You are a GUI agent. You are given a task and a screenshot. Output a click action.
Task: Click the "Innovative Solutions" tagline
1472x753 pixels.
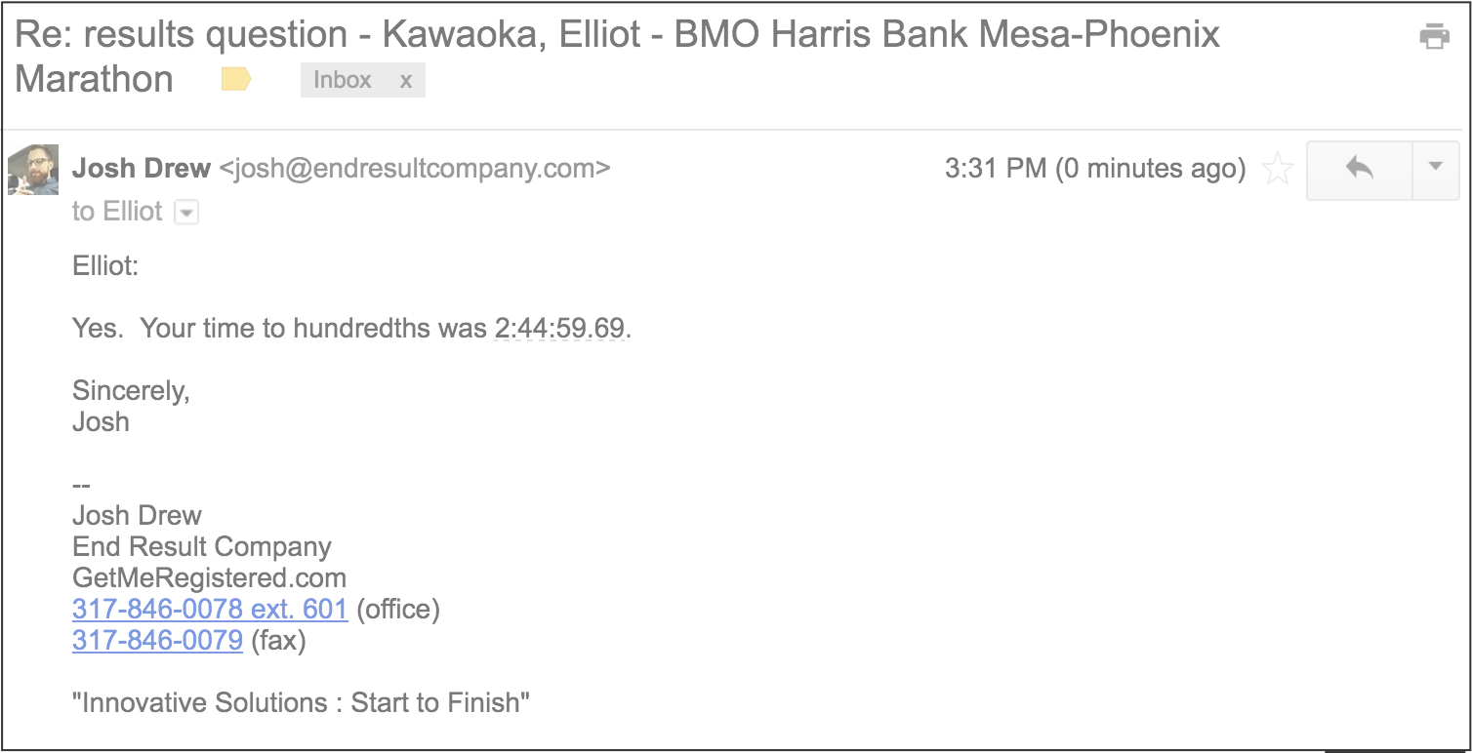[301, 702]
